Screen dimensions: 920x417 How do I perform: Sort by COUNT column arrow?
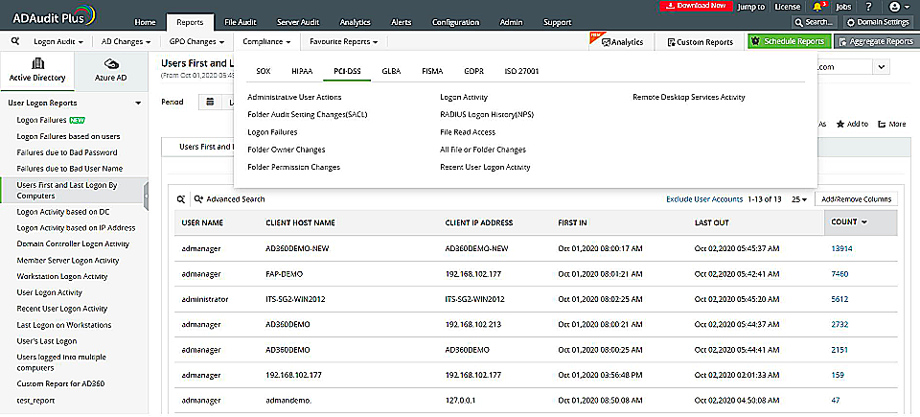click(863, 222)
